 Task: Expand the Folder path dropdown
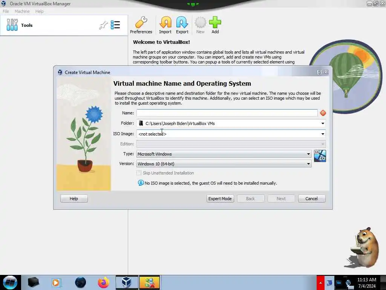click(323, 123)
